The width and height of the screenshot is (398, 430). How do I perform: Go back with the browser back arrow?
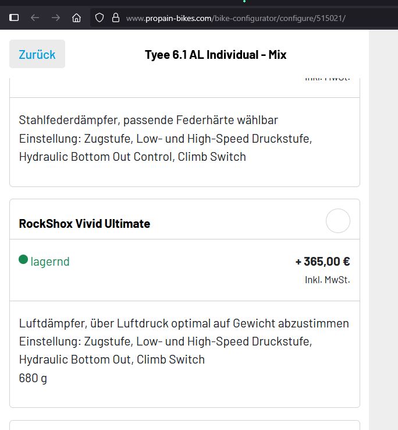click(35, 17)
